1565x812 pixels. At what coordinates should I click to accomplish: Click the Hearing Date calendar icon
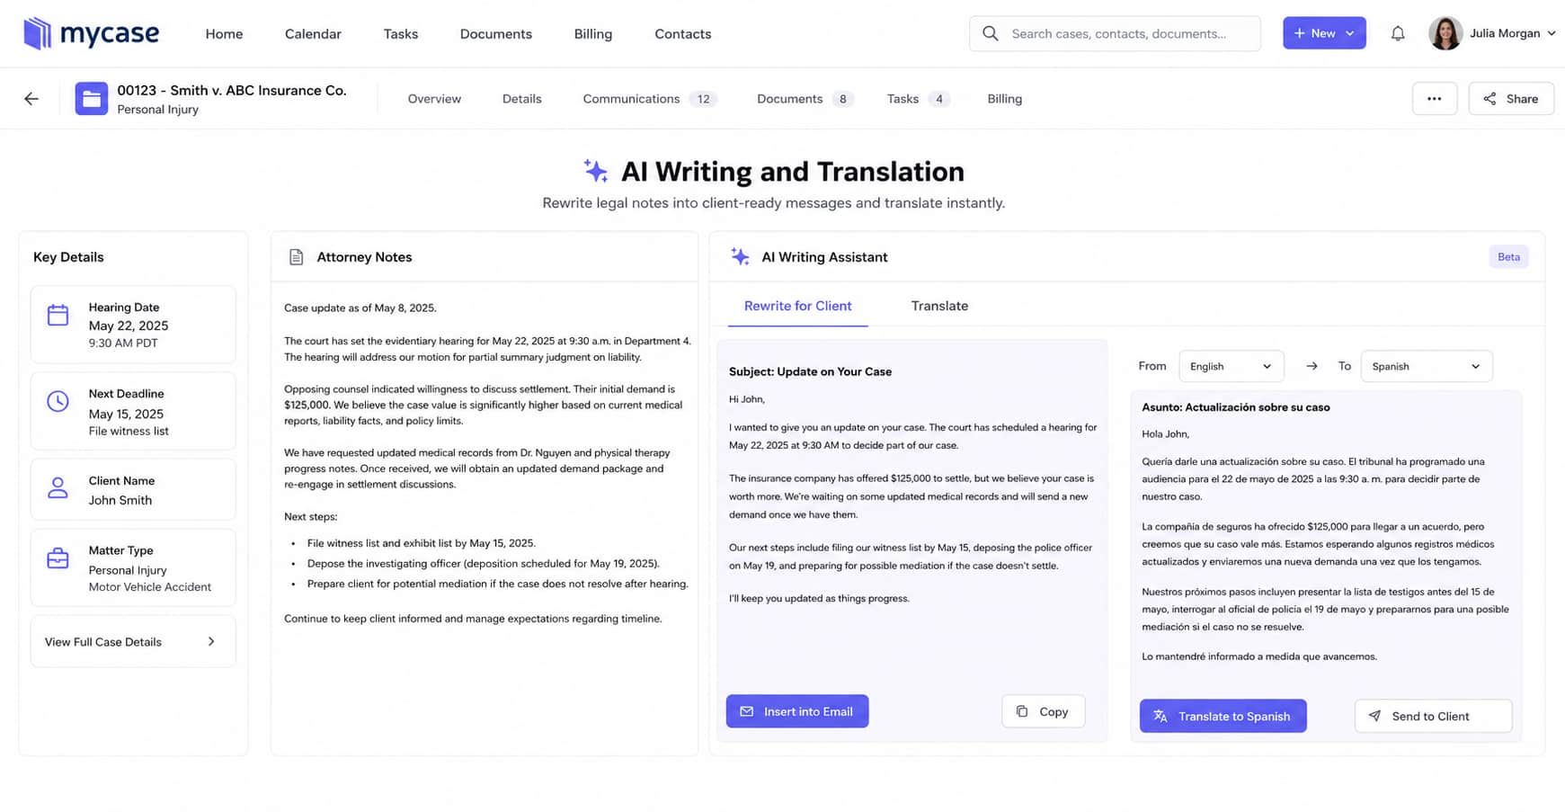tap(58, 315)
